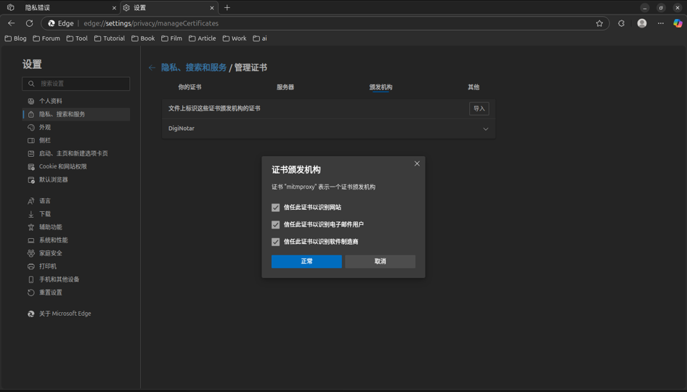The image size is (687, 392).
Task: Open new tab with plus icon
Action: coord(227,8)
